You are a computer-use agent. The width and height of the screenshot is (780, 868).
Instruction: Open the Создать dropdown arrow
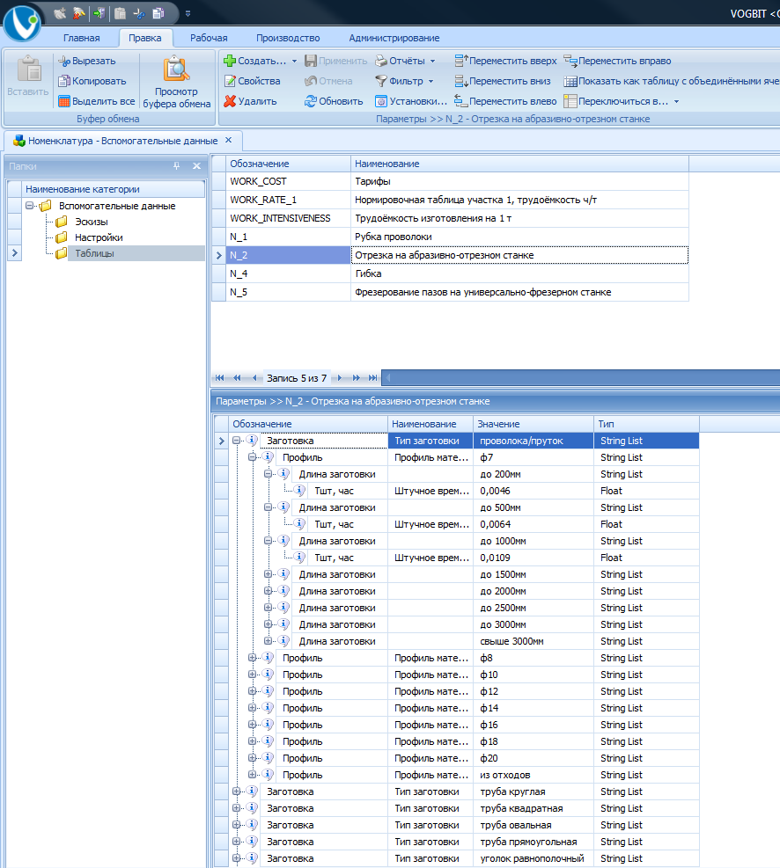click(x=294, y=61)
